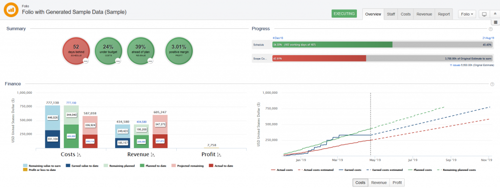Switch to the Overview tab
500x188 pixels.
coord(373,14)
